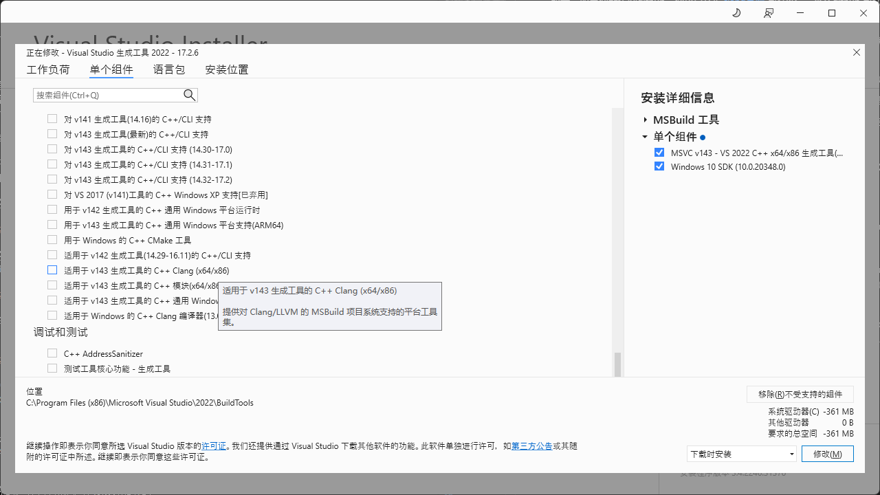880x495 pixels.
Task: Uncheck MSVC v143 生成工具 in install details
Action: [659, 152]
